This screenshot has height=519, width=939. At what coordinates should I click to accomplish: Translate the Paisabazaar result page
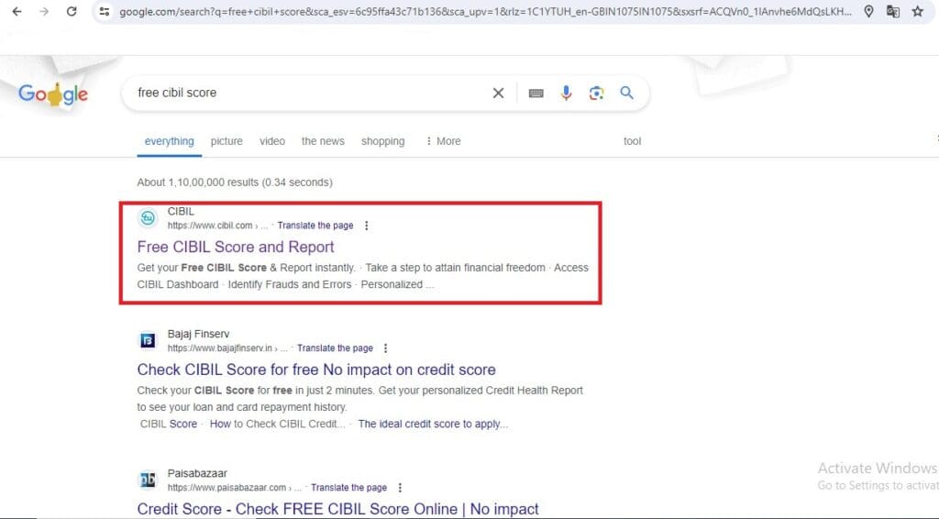coord(348,488)
